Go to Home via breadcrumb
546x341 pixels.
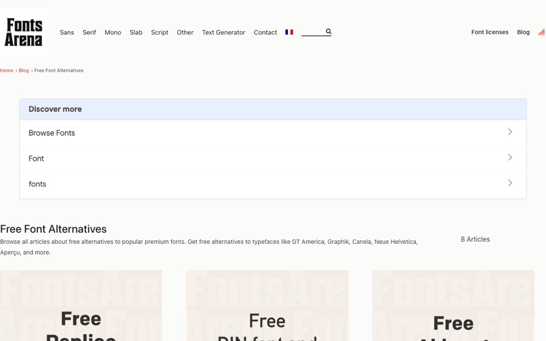pos(7,70)
